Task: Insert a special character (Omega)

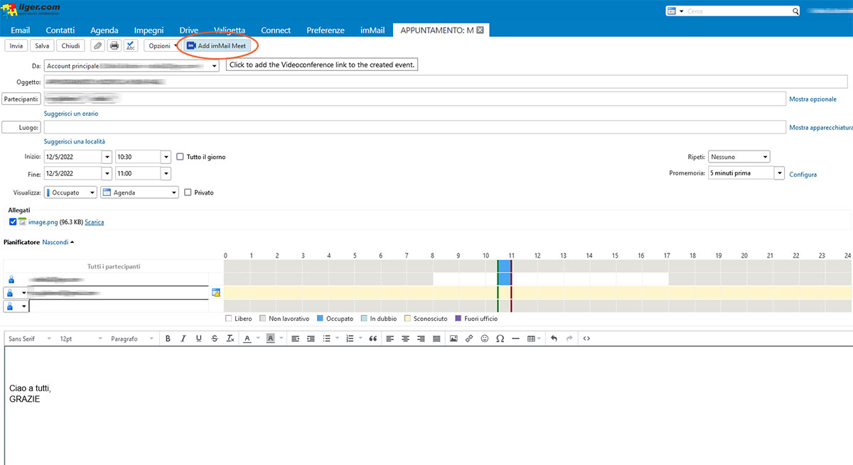Action: click(500, 339)
